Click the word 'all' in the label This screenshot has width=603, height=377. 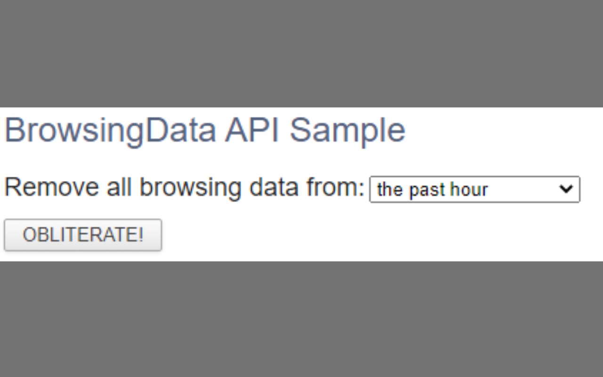pos(119,187)
